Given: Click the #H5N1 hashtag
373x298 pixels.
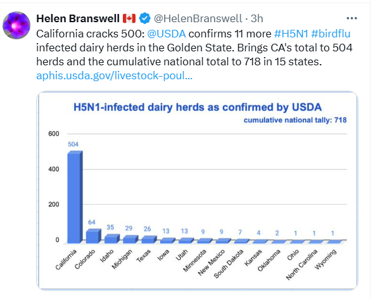Looking at the screenshot, I should pyautogui.click(x=291, y=34).
